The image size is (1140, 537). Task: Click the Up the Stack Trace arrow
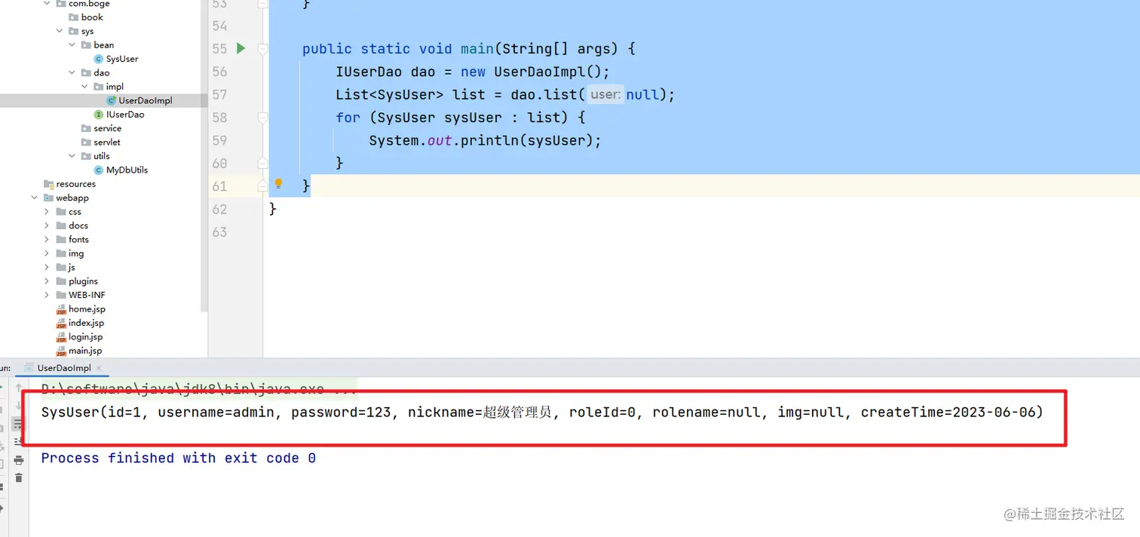tap(19, 389)
